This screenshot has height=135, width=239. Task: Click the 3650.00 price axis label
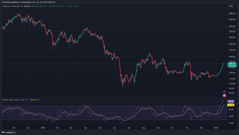point(232,26)
